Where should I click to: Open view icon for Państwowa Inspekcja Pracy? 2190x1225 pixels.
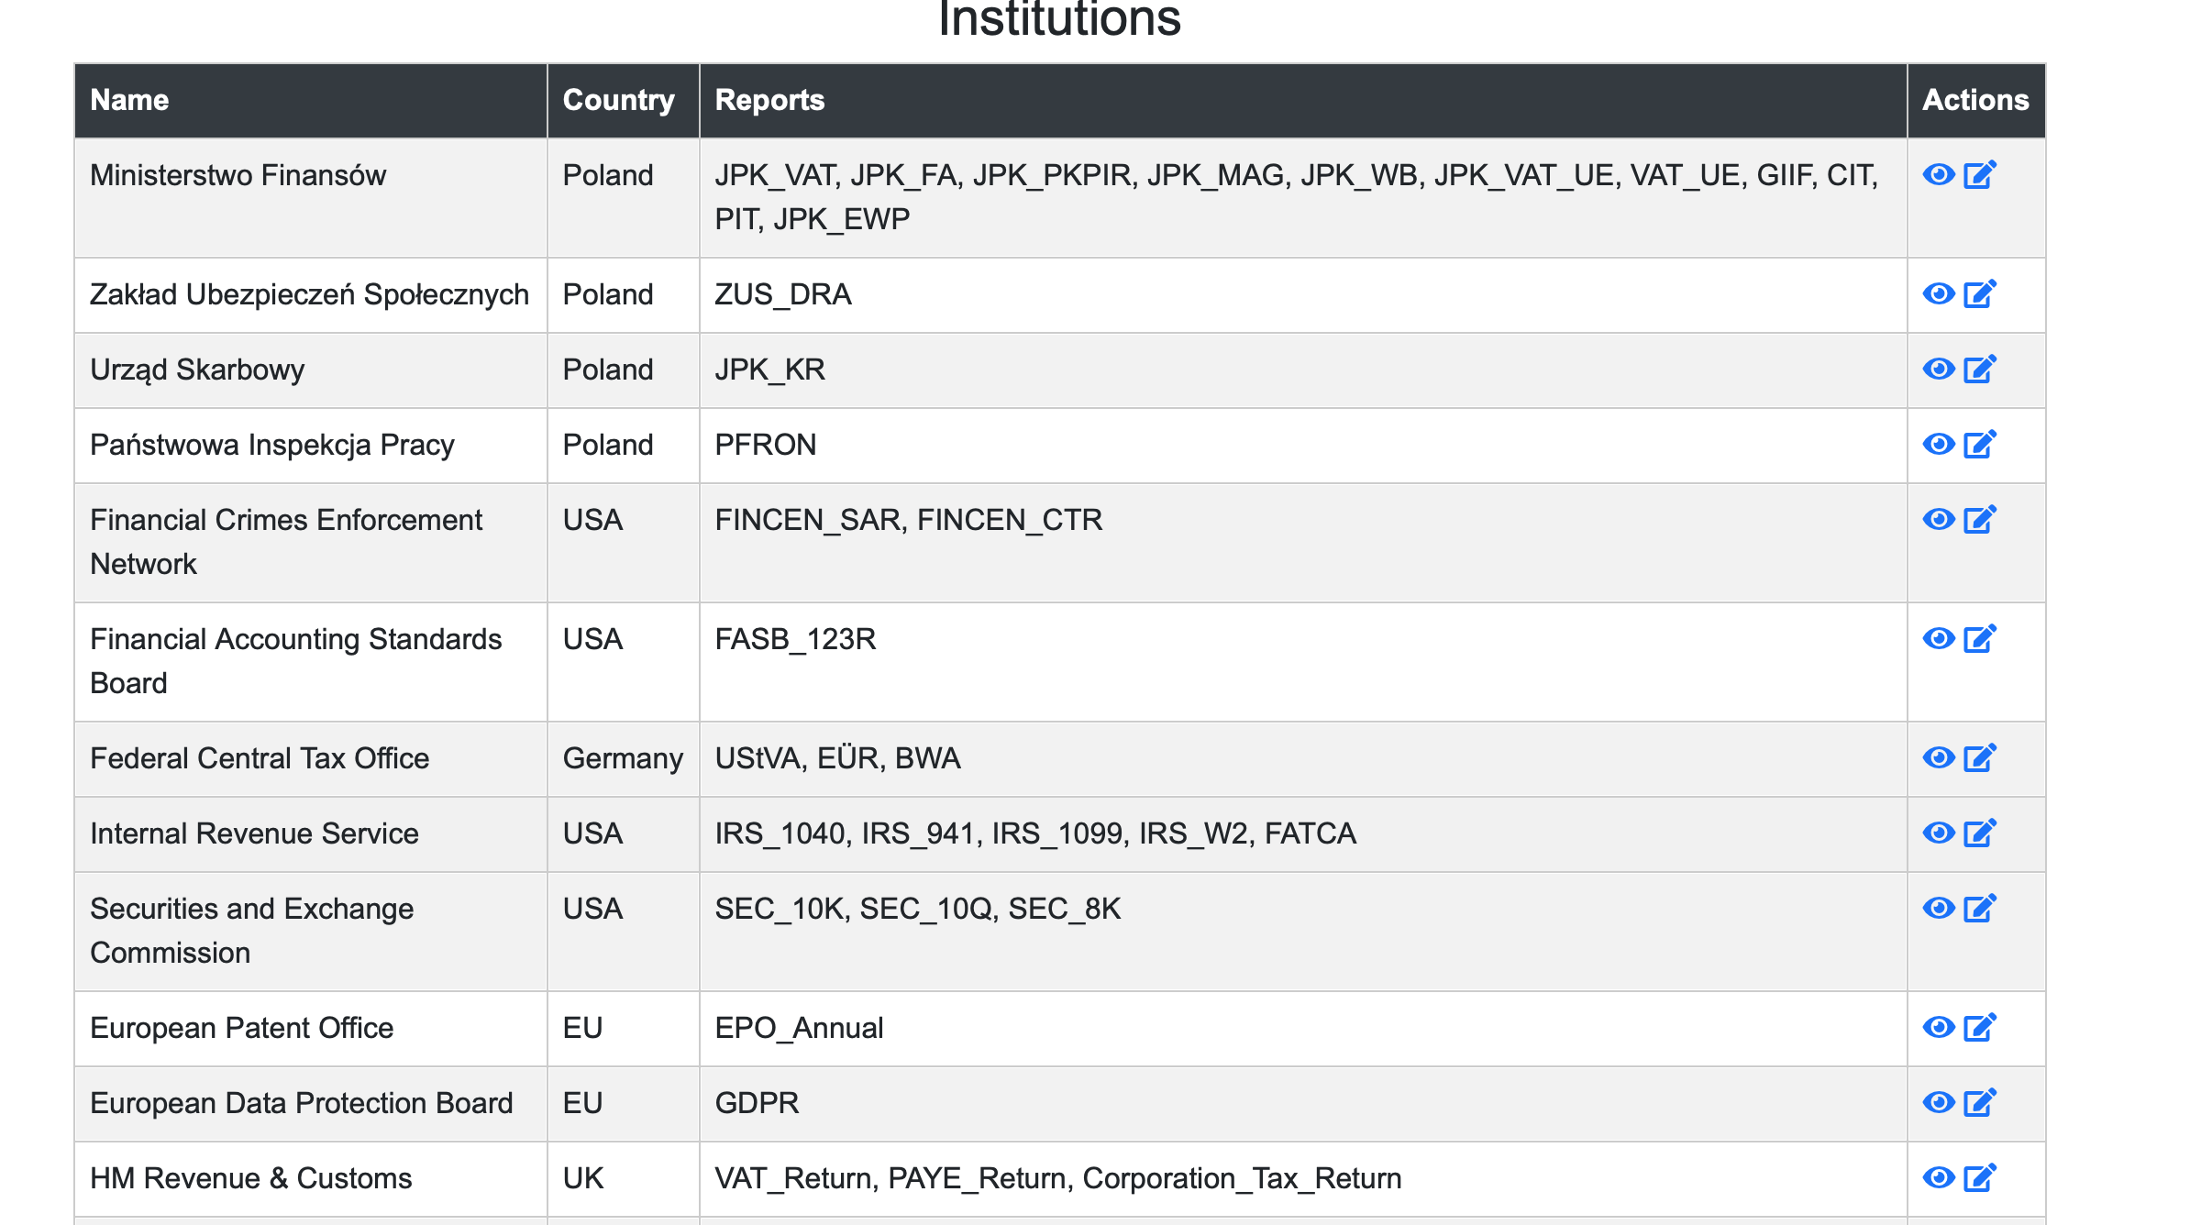tap(1938, 444)
